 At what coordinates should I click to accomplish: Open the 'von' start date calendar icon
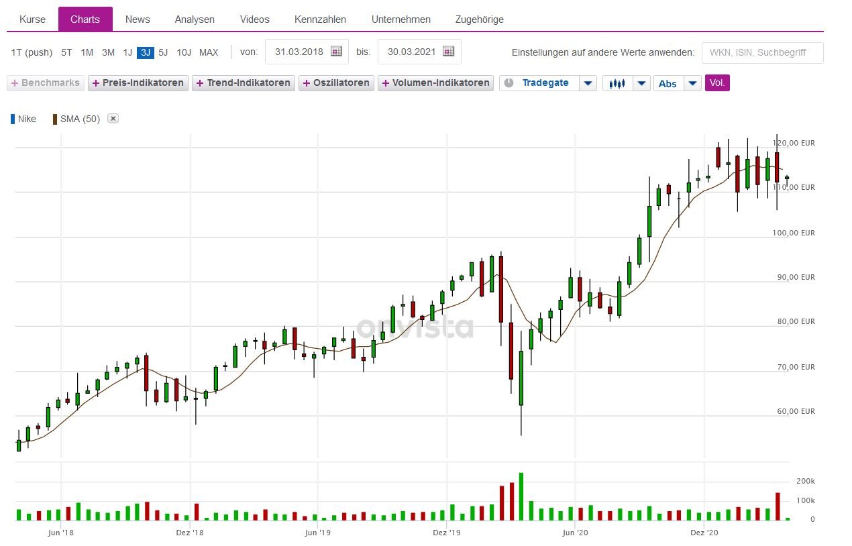click(x=336, y=52)
